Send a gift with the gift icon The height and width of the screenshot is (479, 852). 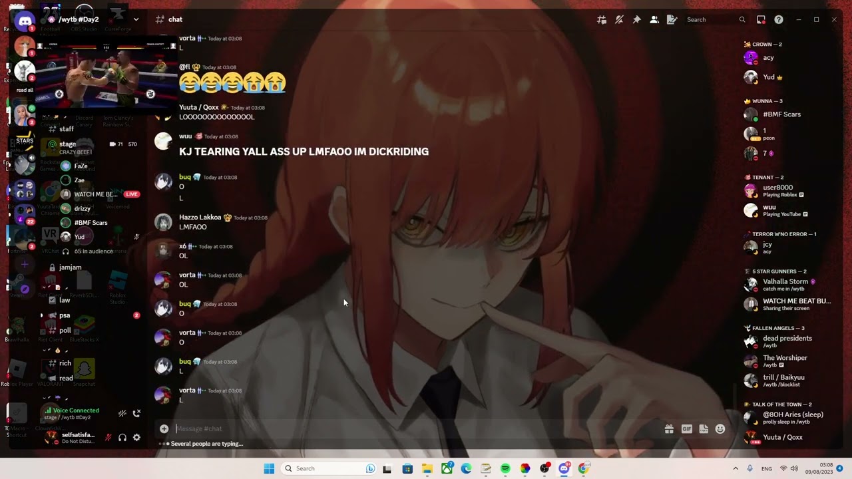tap(669, 429)
